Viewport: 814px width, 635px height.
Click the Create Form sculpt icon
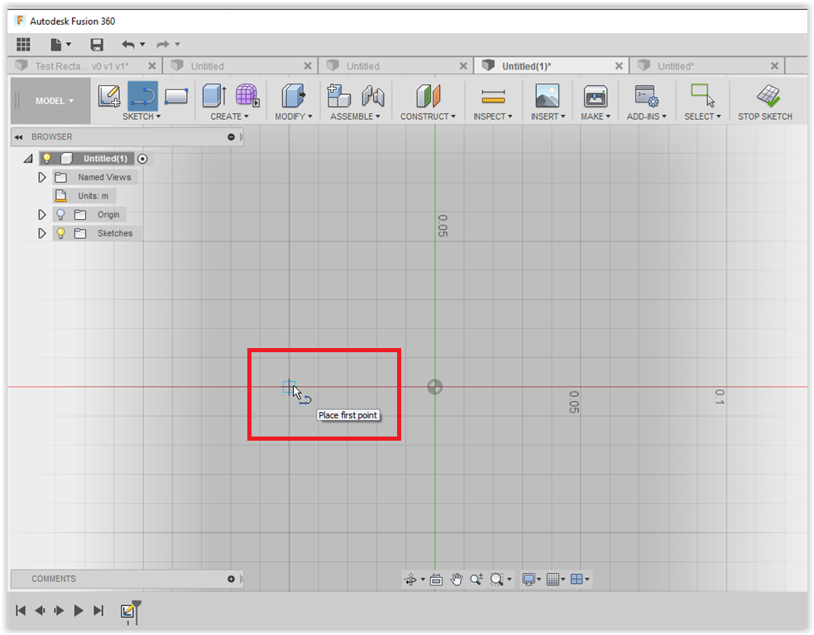click(x=247, y=96)
